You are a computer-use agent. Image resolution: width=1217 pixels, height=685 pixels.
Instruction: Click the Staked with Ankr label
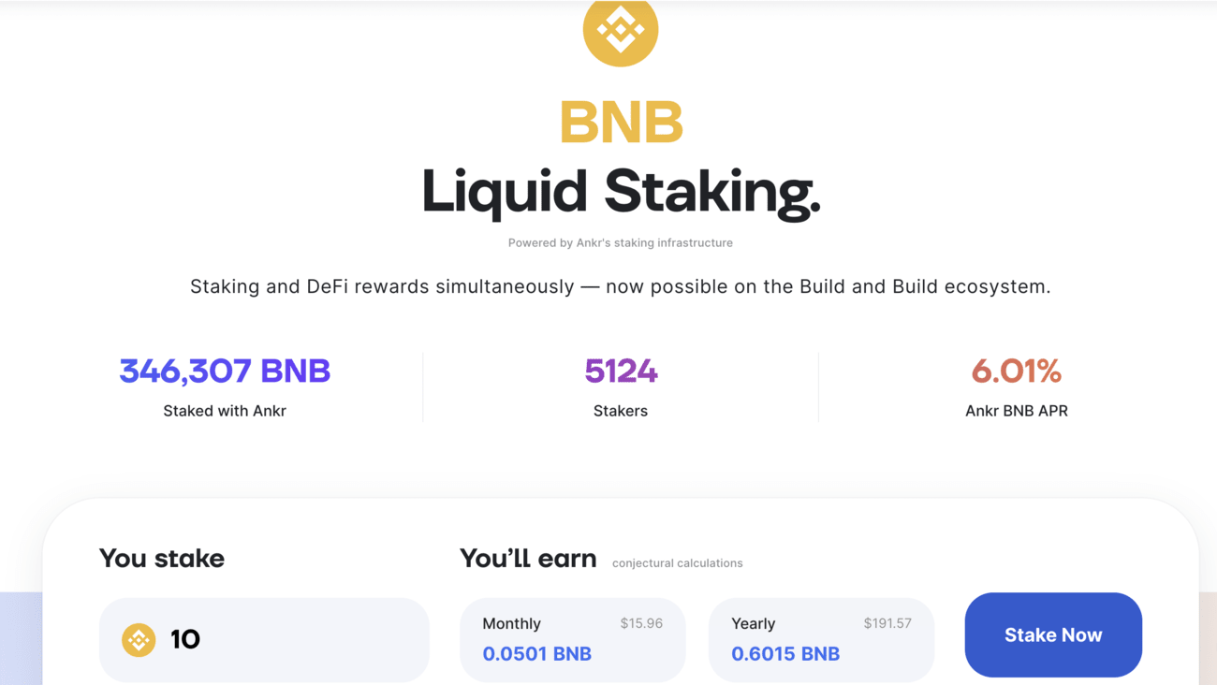[x=225, y=411]
